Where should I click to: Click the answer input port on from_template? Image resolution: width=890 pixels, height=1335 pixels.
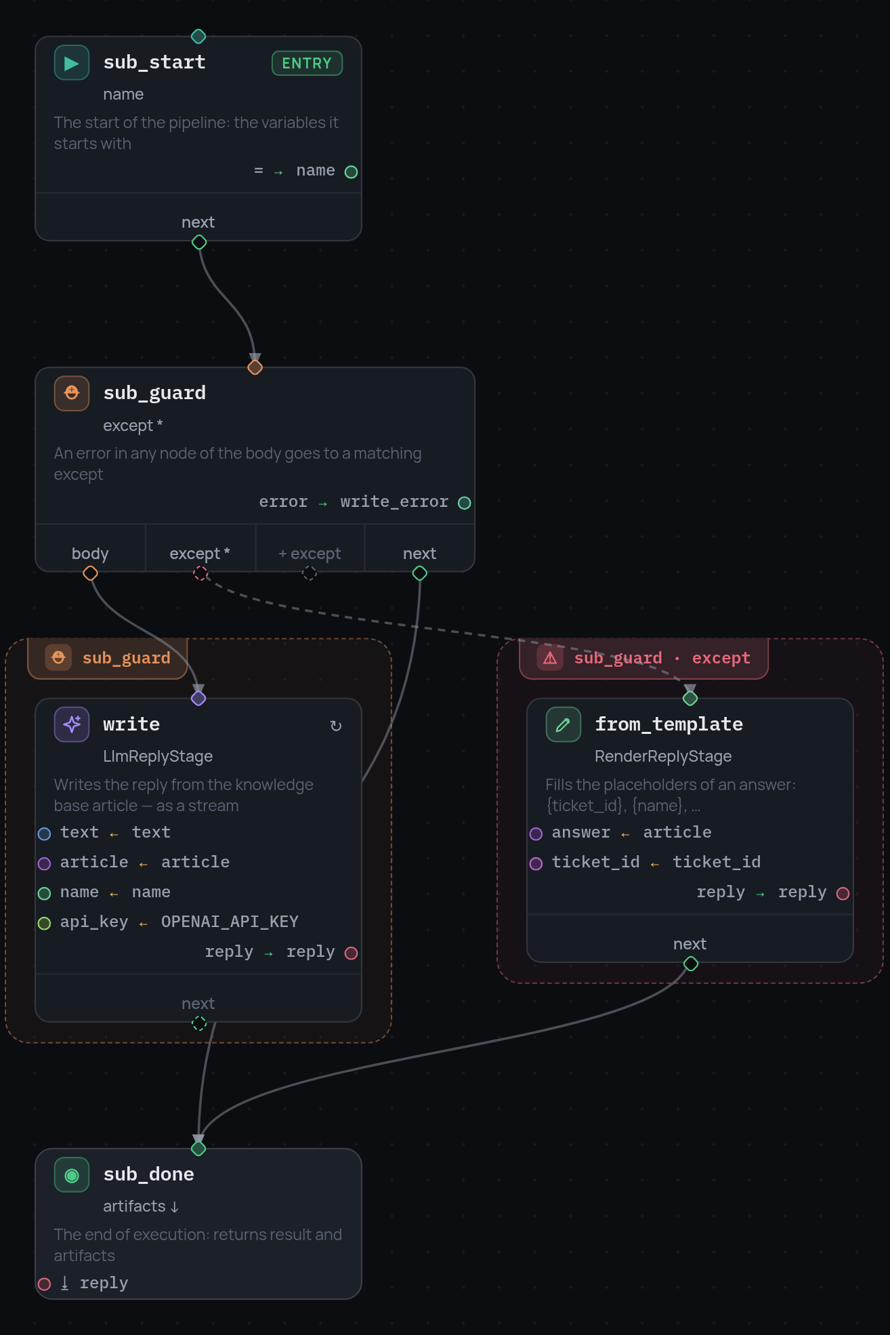[536, 834]
